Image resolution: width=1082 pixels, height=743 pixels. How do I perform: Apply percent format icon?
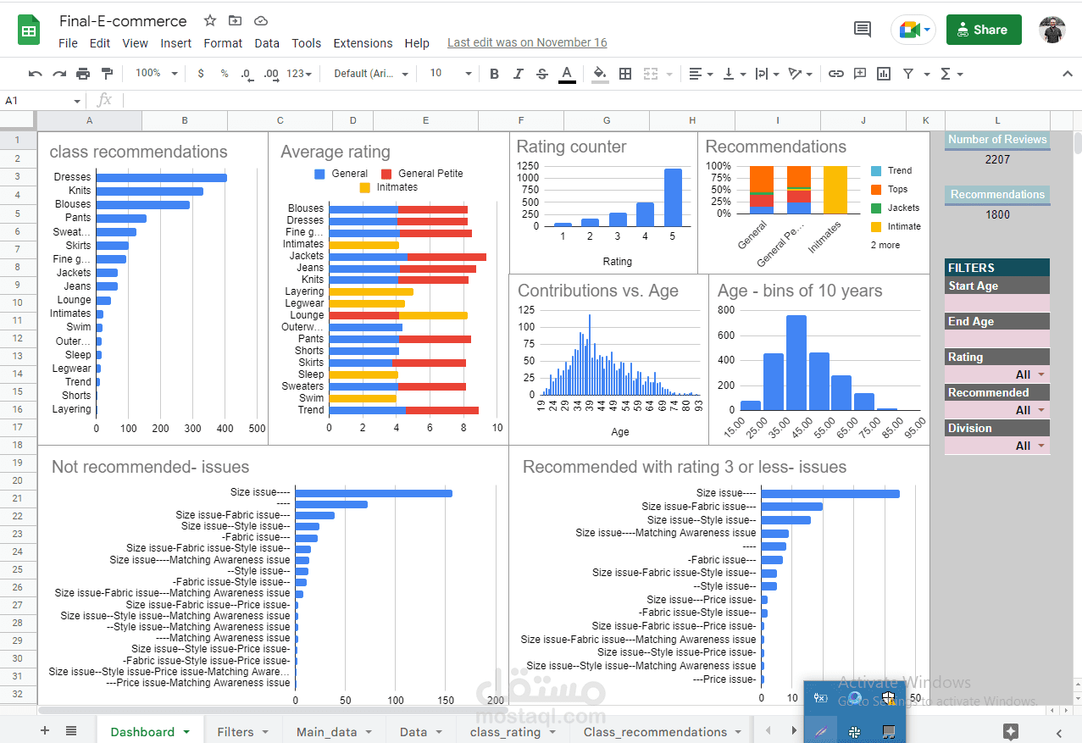point(225,74)
